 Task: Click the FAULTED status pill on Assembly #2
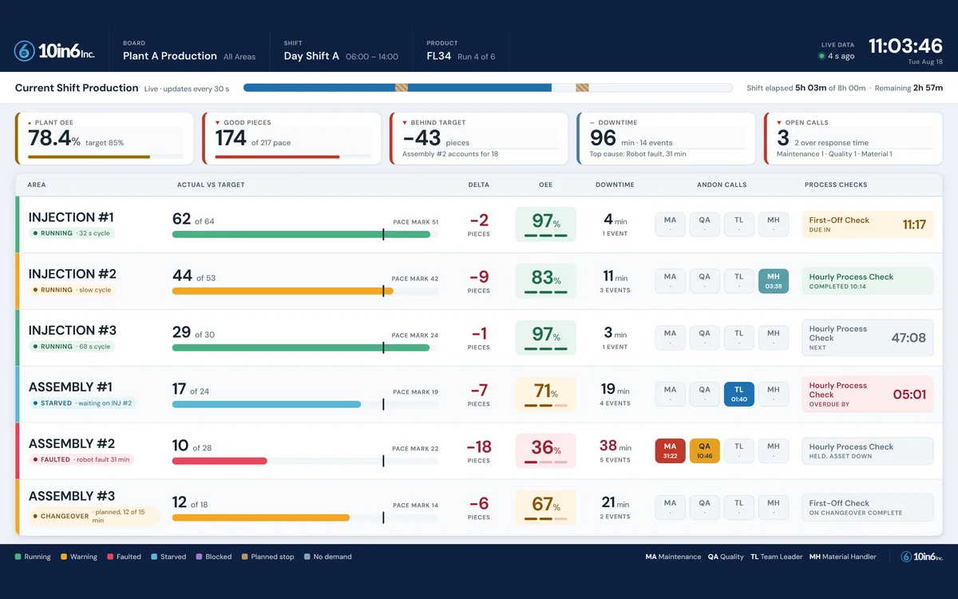click(x=81, y=460)
